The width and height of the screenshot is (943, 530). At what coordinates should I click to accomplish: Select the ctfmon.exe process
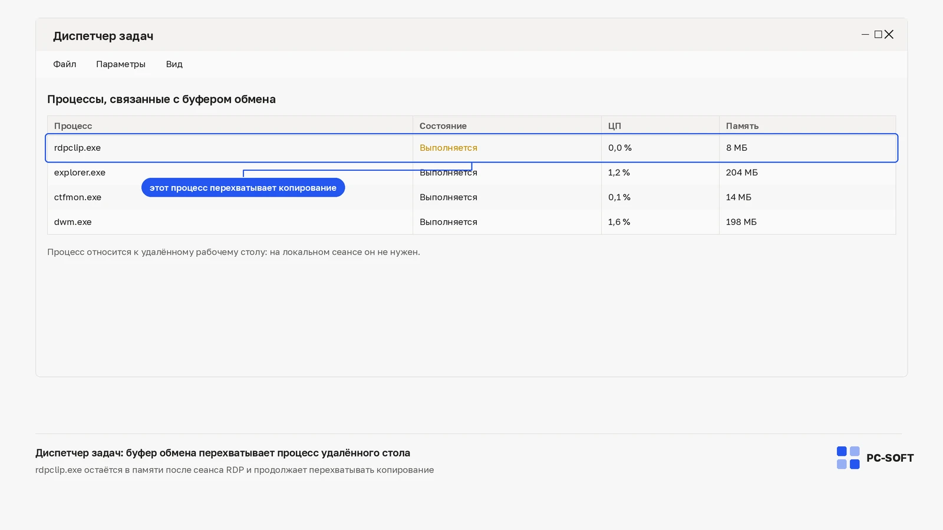tap(78, 197)
